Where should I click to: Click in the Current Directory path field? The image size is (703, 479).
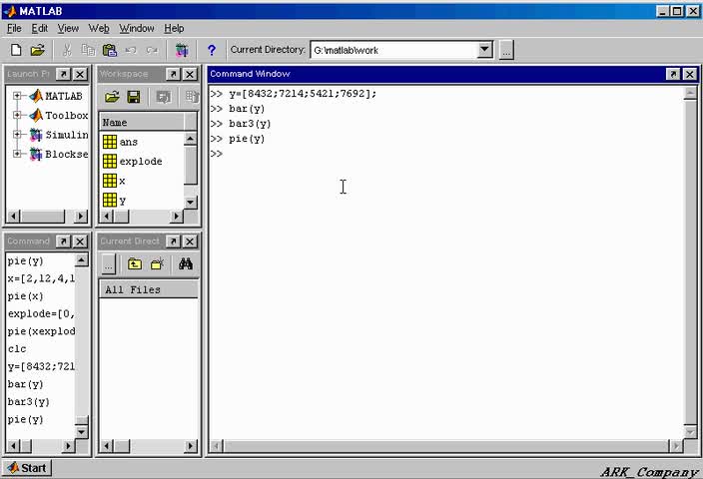(x=394, y=50)
